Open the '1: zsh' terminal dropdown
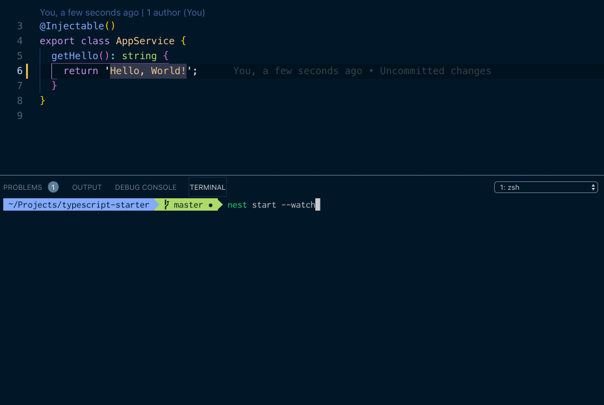Viewport: 604px width, 405px height. [546, 187]
